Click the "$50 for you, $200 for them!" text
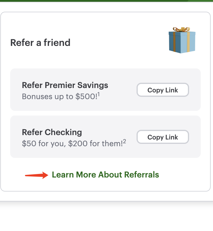 (72, 144)
